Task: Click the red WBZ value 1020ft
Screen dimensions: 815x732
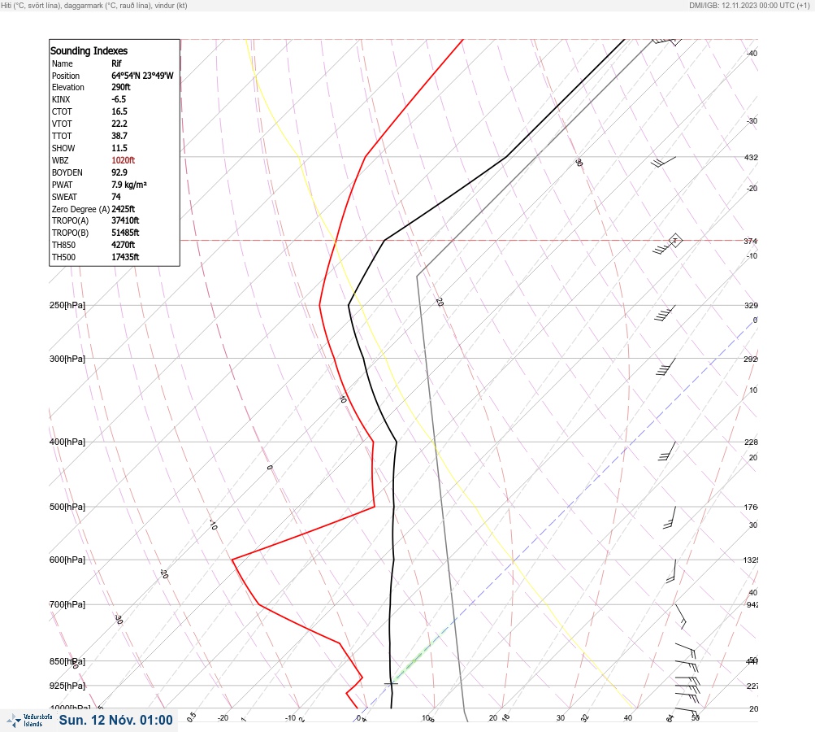Action: (x=124, y=160)
